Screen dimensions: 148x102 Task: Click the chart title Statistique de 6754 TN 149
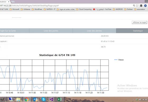coord(57,55)
